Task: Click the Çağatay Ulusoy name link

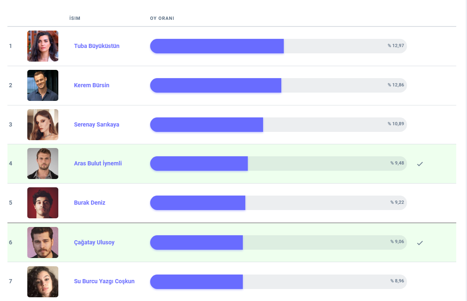Action: (94, 242)
